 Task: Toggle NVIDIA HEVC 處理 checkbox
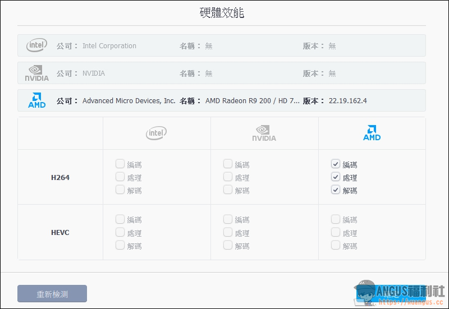[x=228, y=232]
